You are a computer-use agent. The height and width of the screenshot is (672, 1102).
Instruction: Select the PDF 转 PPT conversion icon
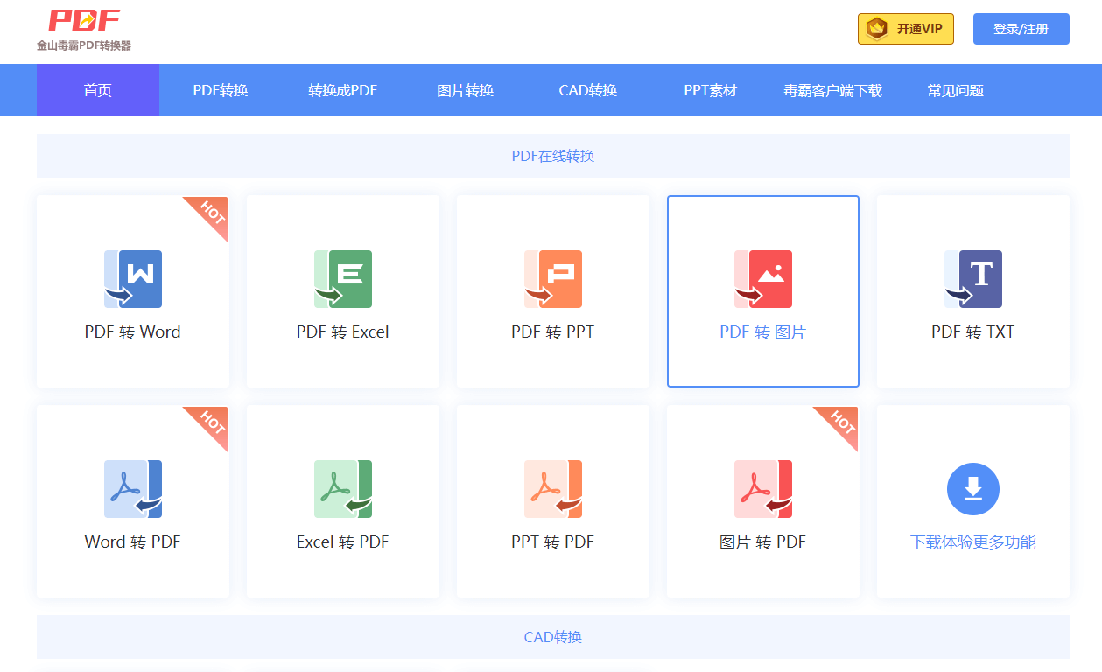(552, 278)
